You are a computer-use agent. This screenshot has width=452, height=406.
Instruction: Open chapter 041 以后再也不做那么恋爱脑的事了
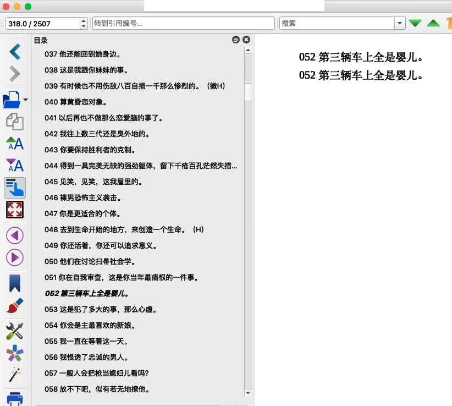(104, 118)
